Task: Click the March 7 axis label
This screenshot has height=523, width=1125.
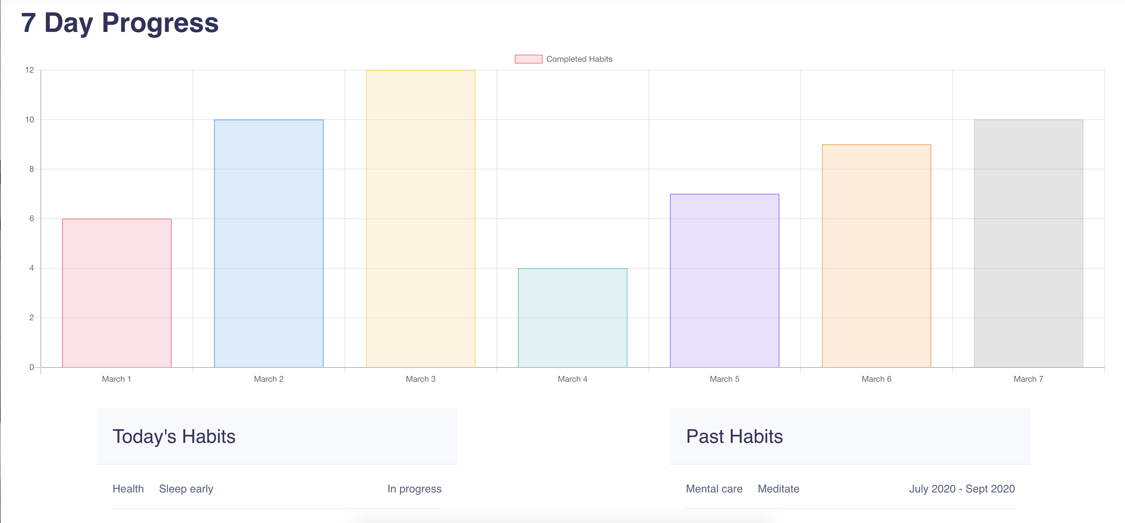Action: click(x=1028, y=379)
